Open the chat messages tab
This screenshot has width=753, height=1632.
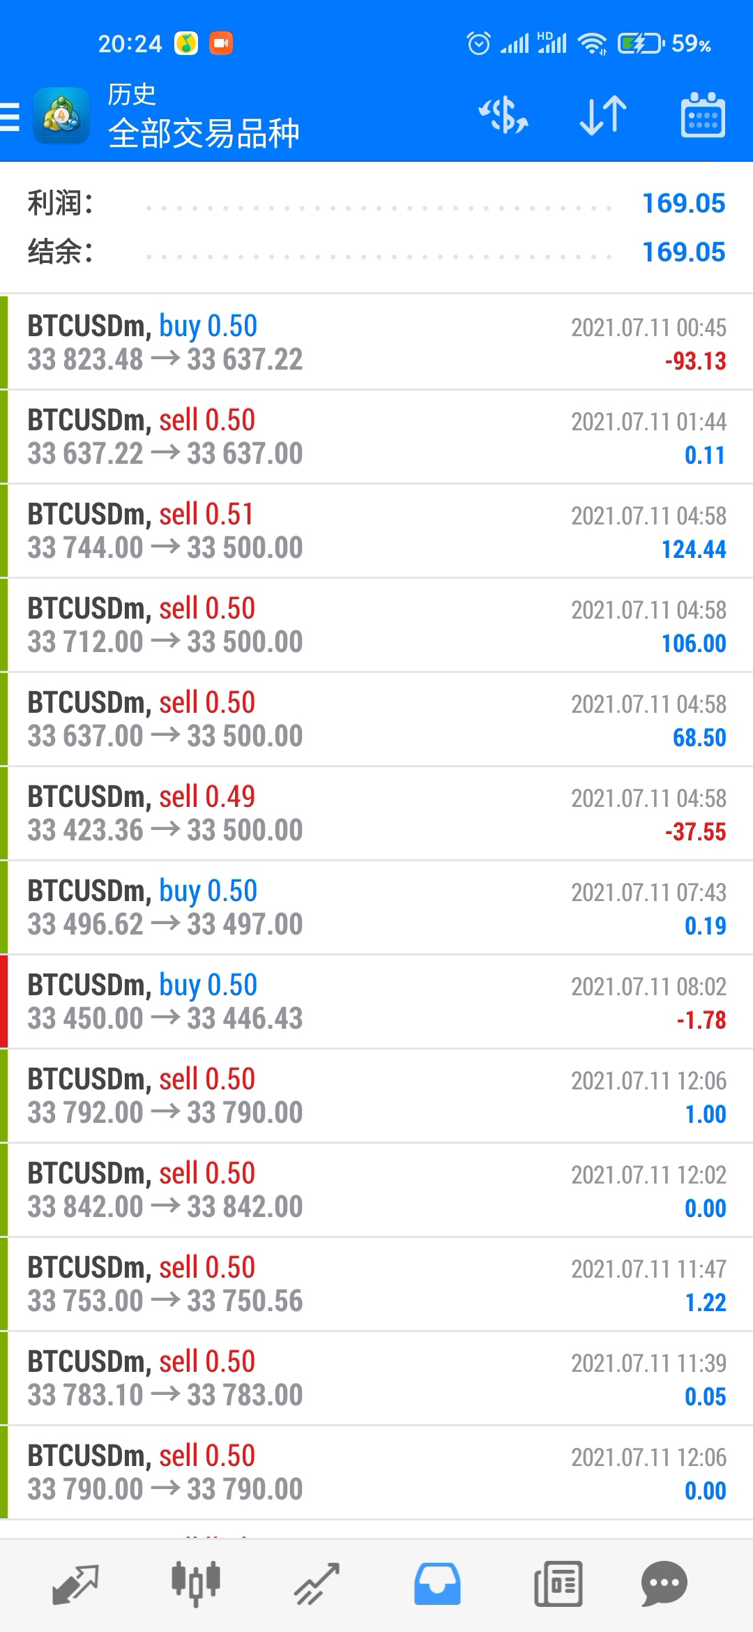(664, 1583)
